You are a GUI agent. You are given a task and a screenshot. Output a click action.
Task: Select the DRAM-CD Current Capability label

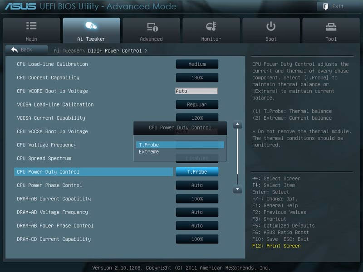point(54,239)
